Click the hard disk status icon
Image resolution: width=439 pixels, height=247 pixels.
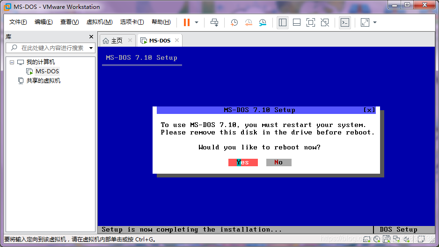click(367, 239)
